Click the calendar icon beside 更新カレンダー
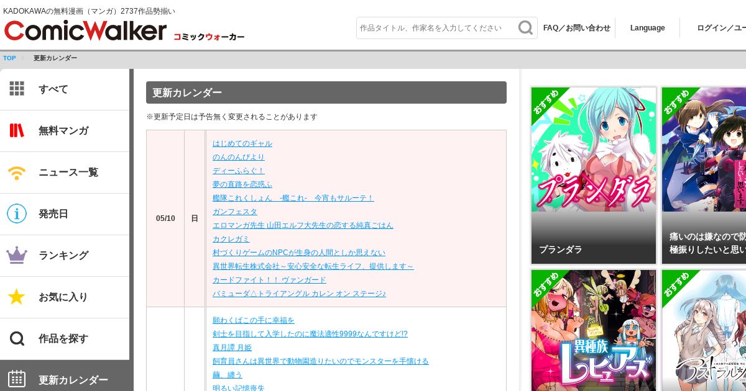The height and width of the screenshot is (391, 746). click(x=17, y=379)
